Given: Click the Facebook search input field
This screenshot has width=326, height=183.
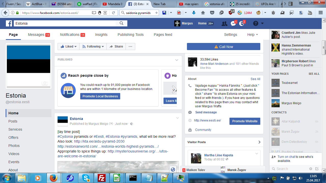Looking at the screenshot, I should click(65, 23).
